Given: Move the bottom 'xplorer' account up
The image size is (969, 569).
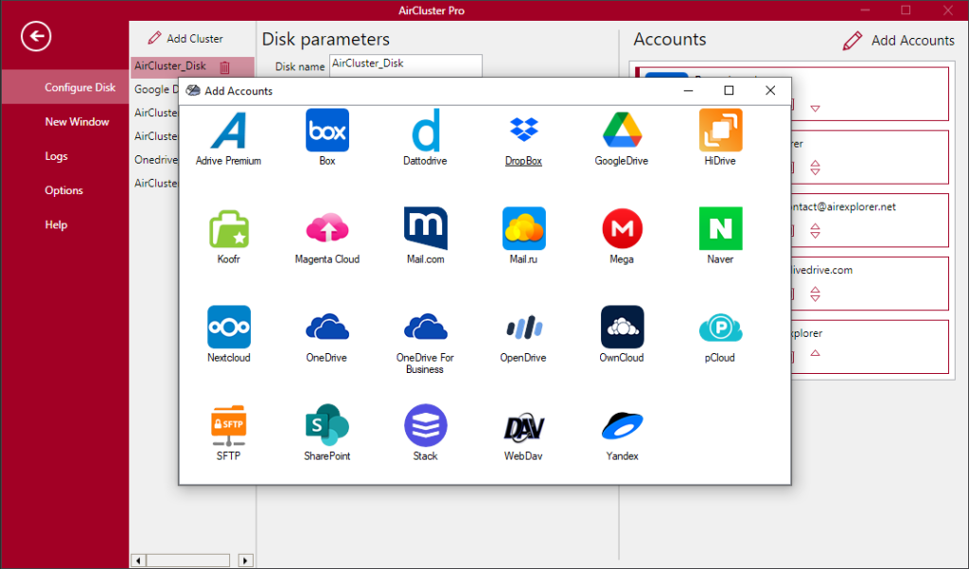Looking at the screenshot, I should pos(815,353).
